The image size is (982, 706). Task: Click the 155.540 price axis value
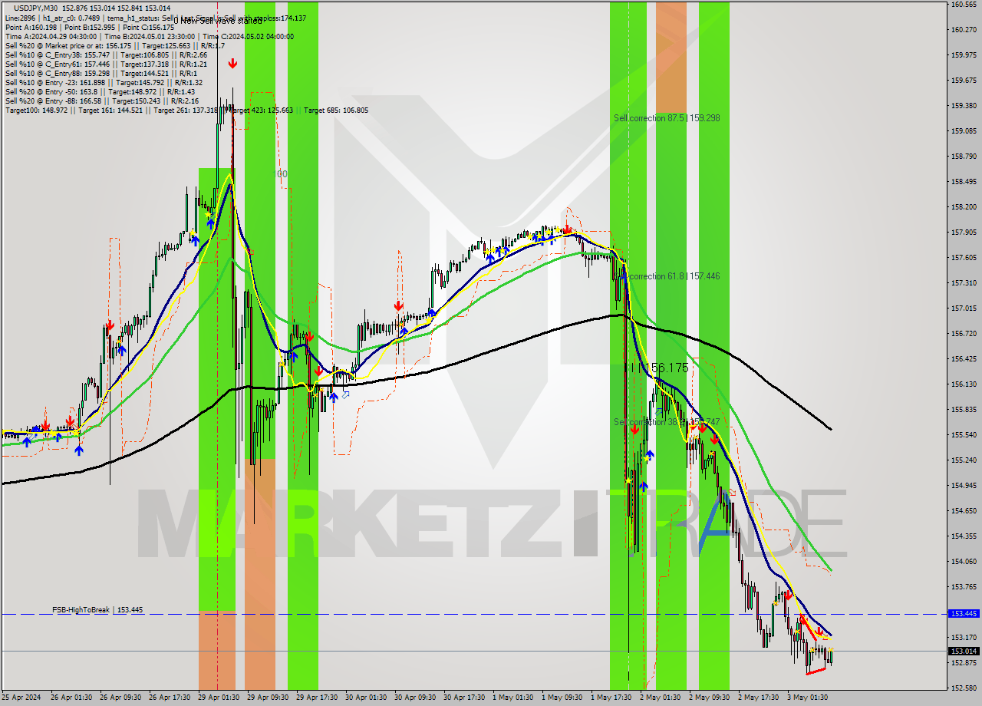pos(963,435)
